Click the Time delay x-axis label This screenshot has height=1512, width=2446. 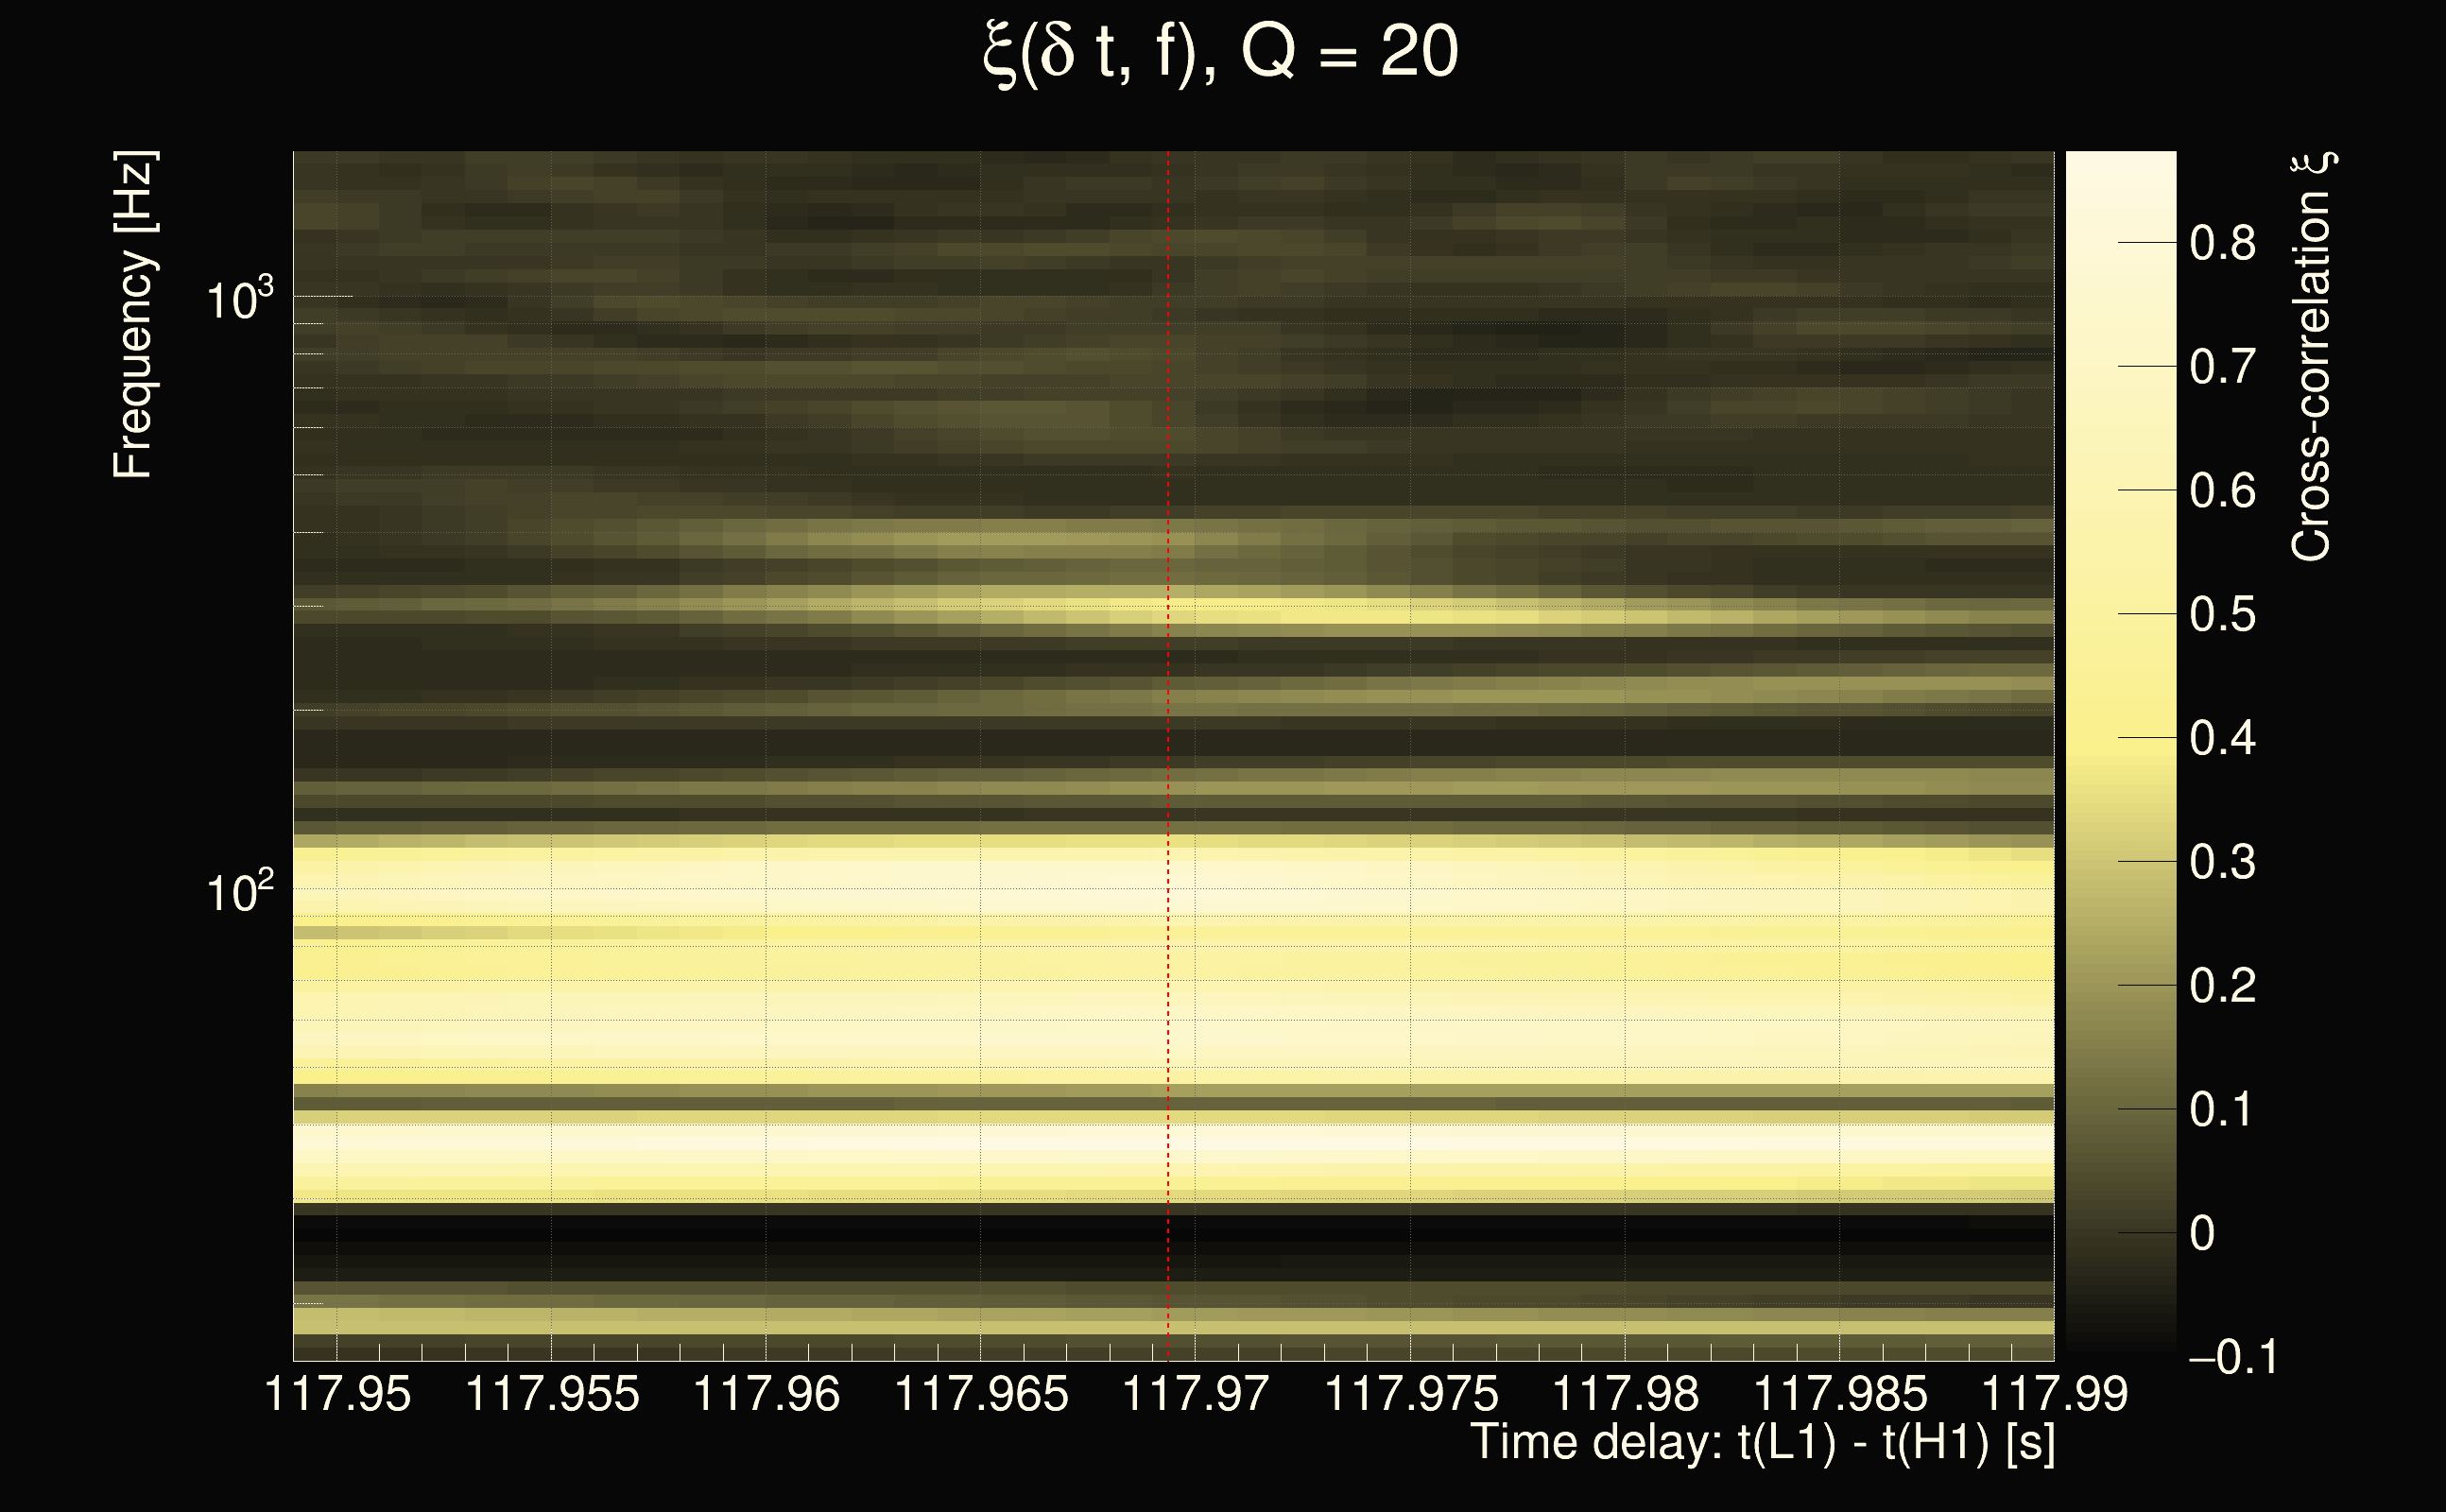[1762, 1444]
